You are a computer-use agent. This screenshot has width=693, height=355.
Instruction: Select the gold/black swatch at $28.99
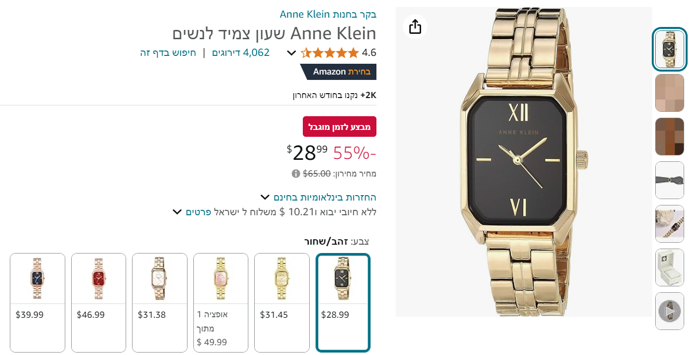click(x=343, y=302)
